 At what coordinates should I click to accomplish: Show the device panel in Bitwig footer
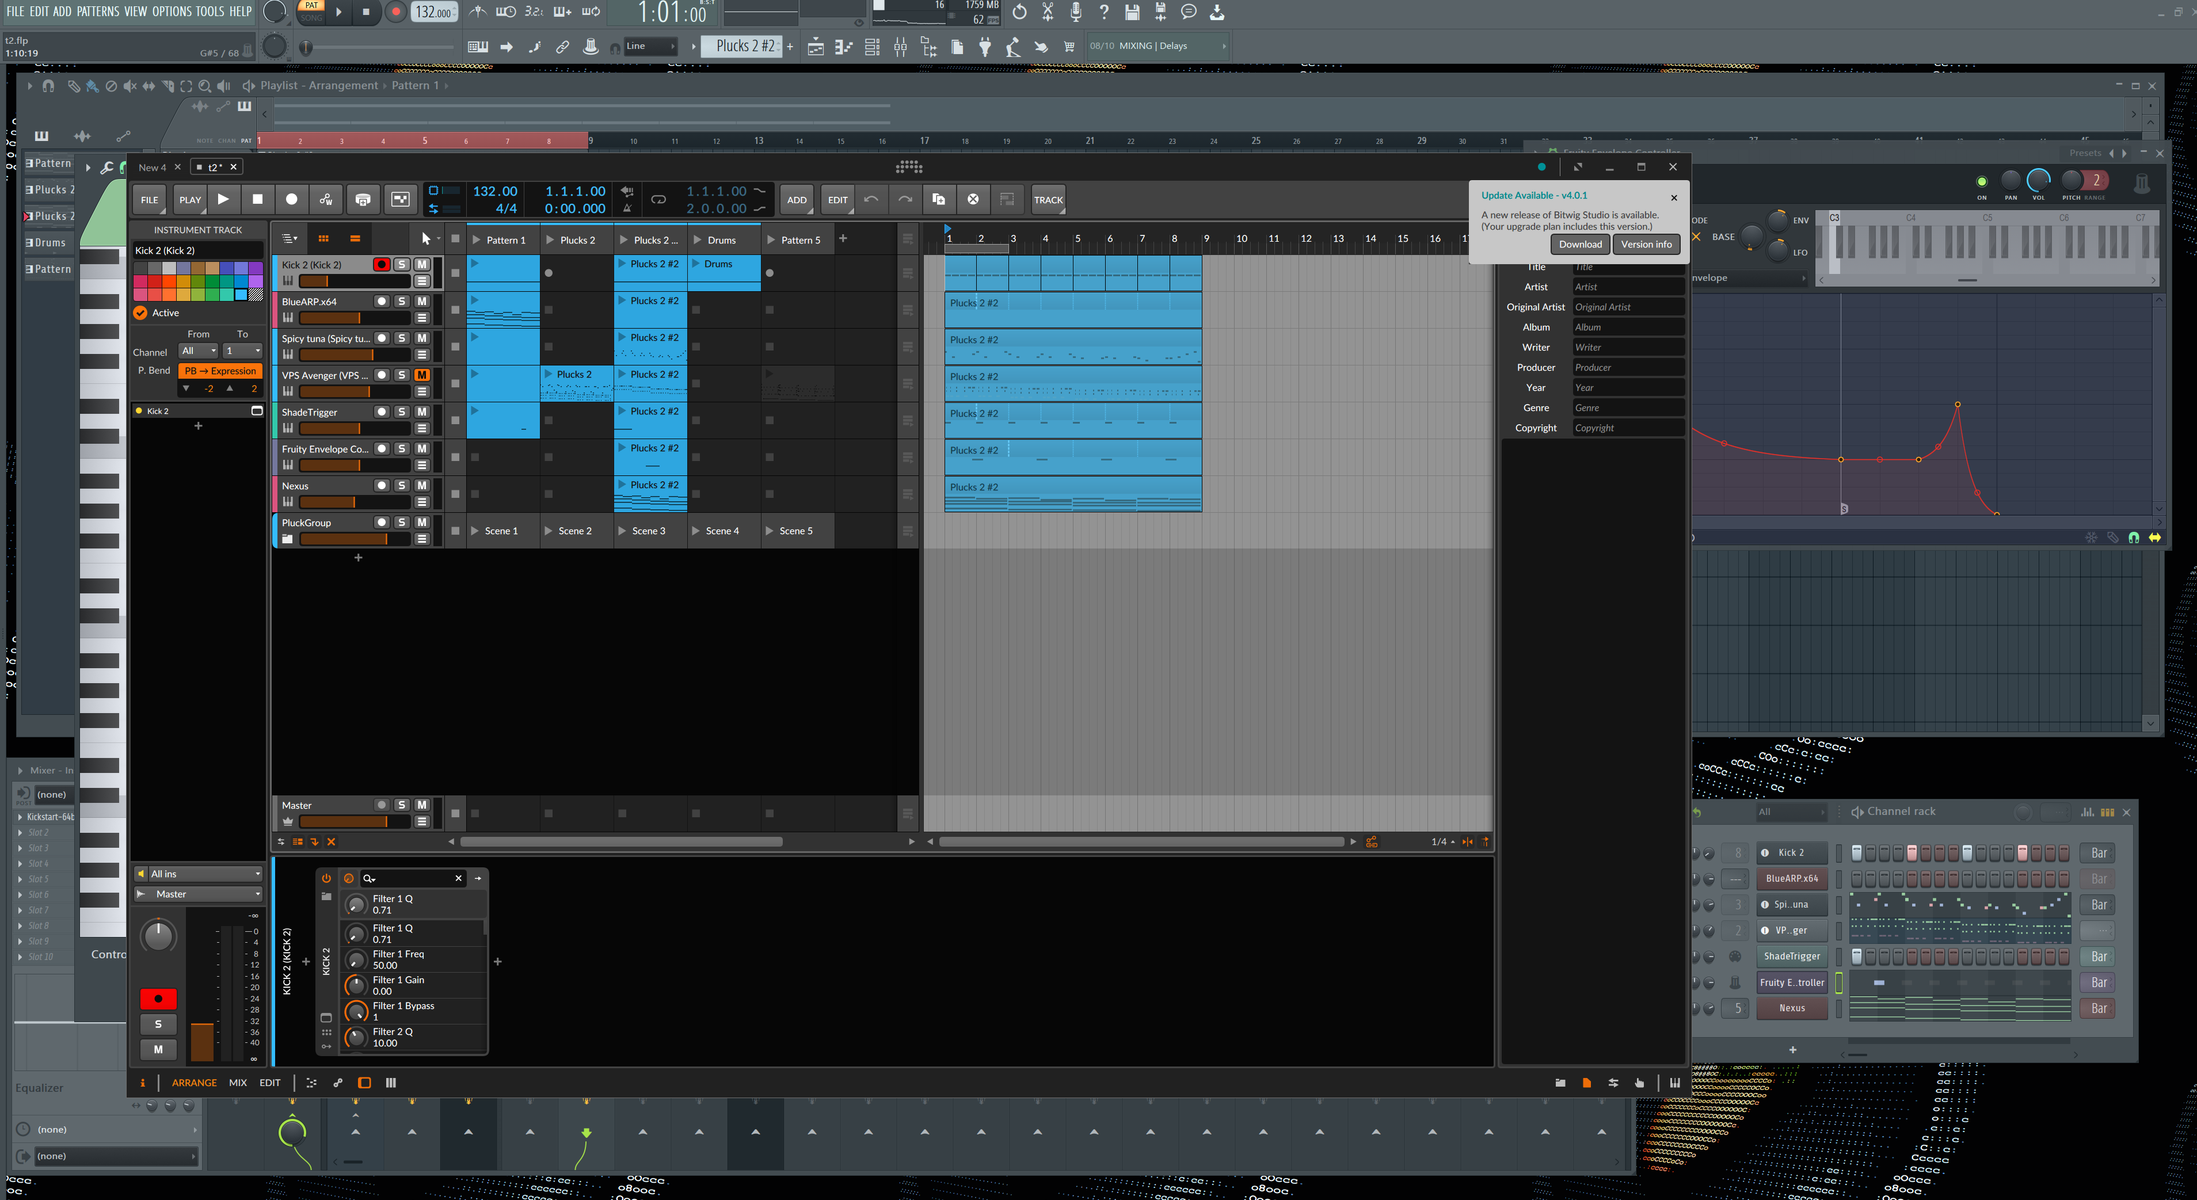364,1083
